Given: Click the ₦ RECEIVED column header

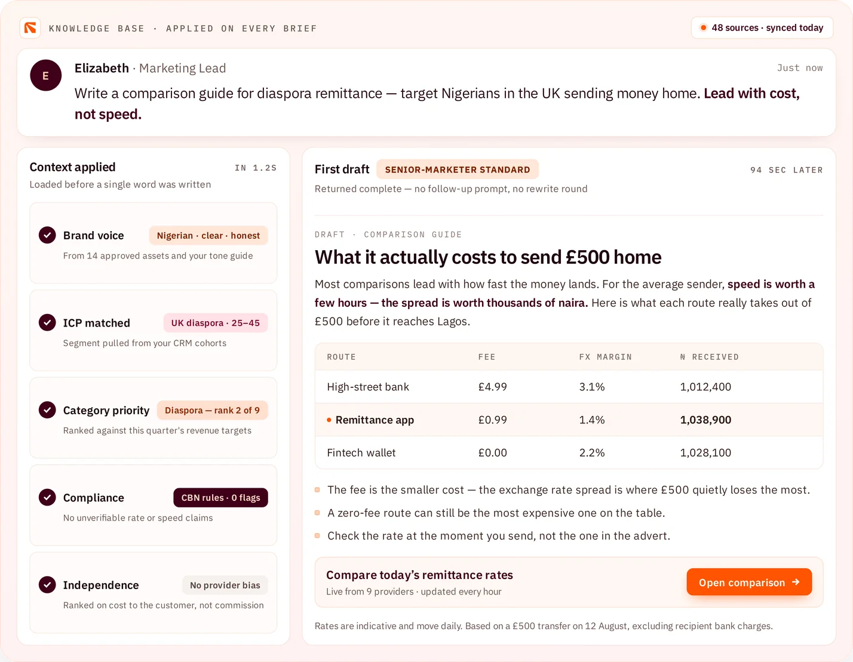Looking at the screenshot, I should (710, 357).
